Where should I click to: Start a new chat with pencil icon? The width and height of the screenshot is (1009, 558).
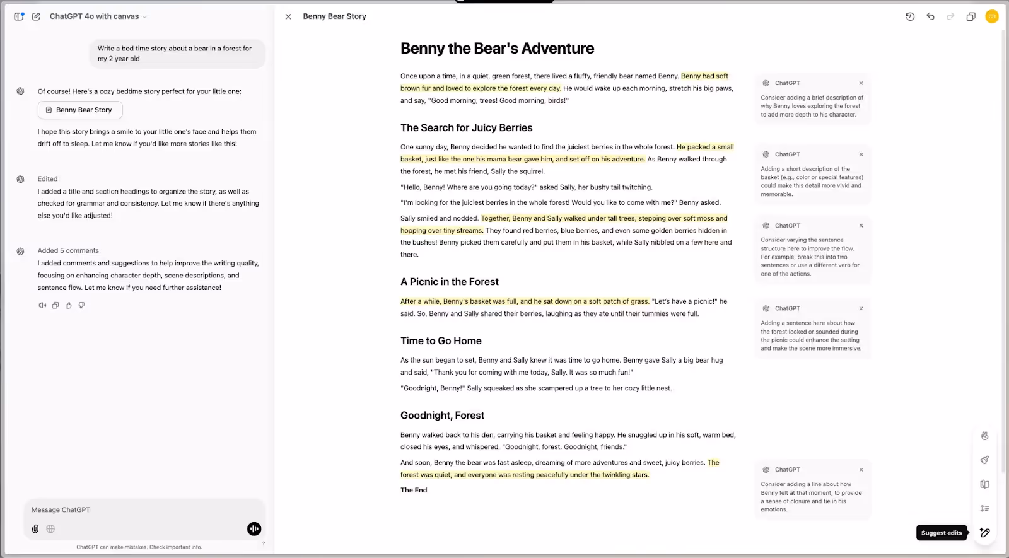pyautogui.click(x=36, y=16)
